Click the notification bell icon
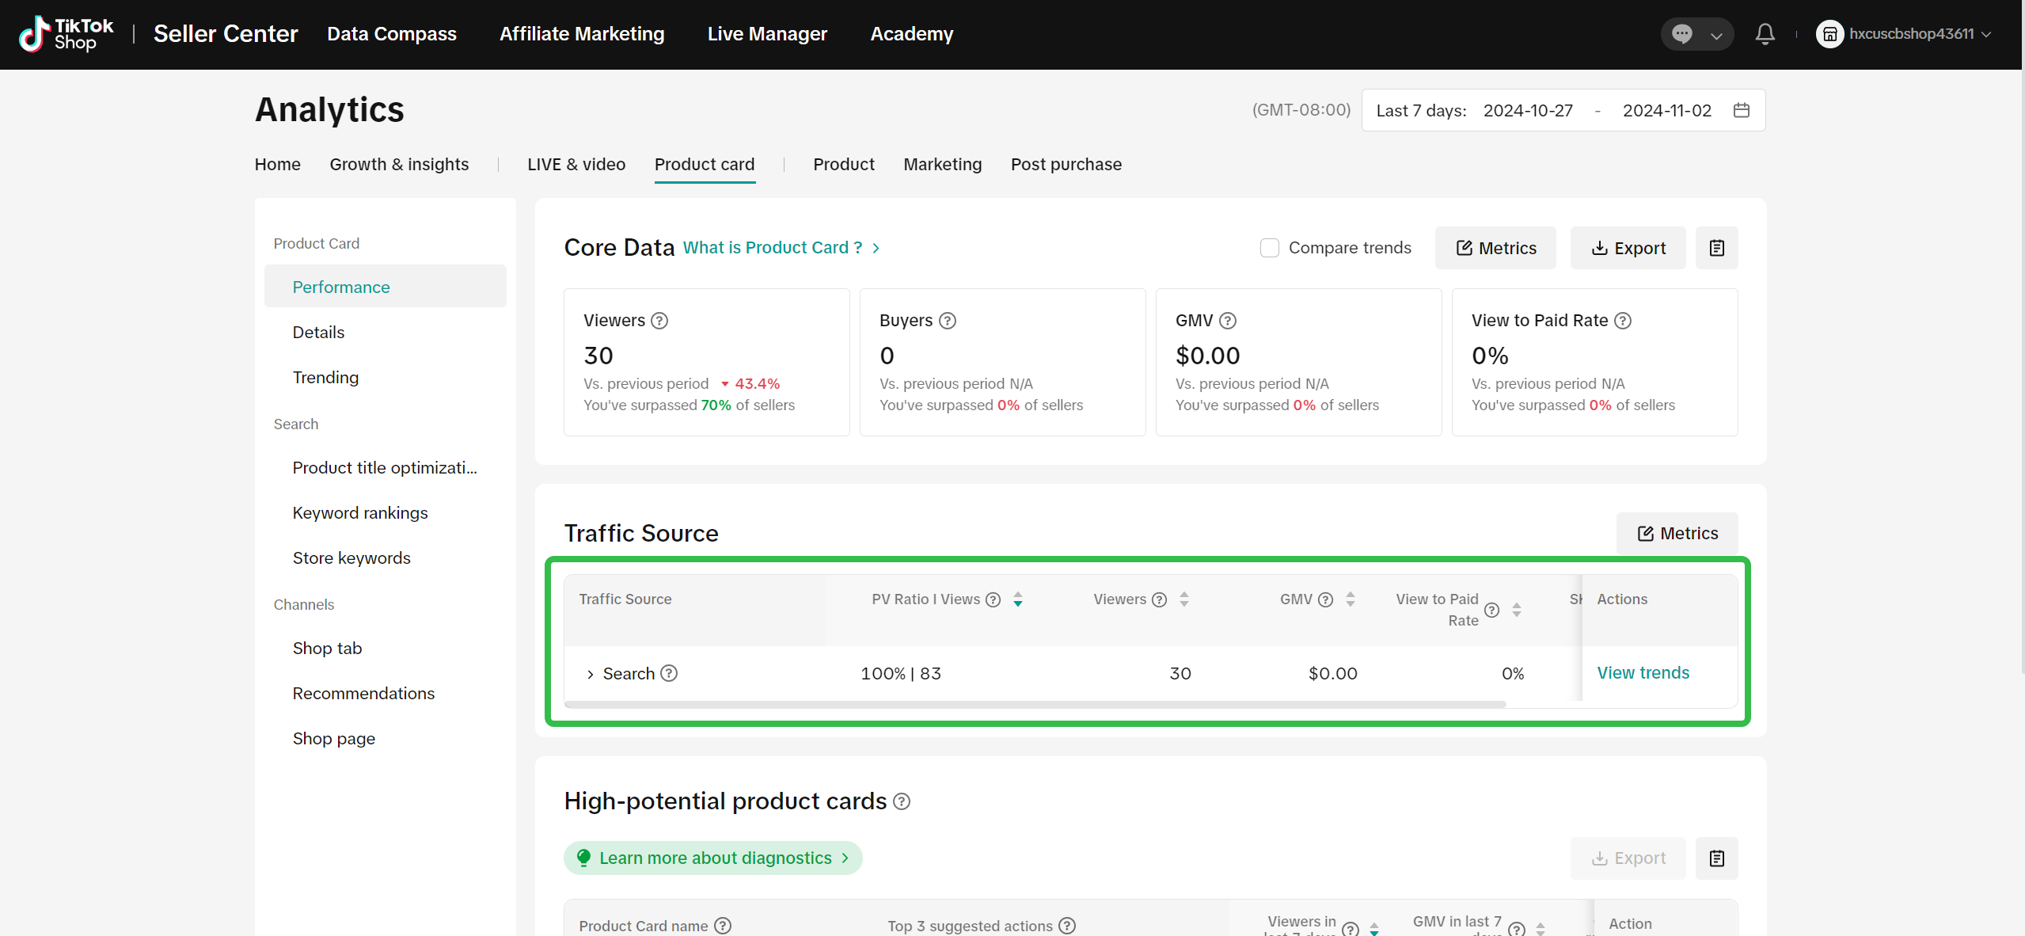Image resolution: width=2025 pixels, height=936 pixels. point(1765,34)
